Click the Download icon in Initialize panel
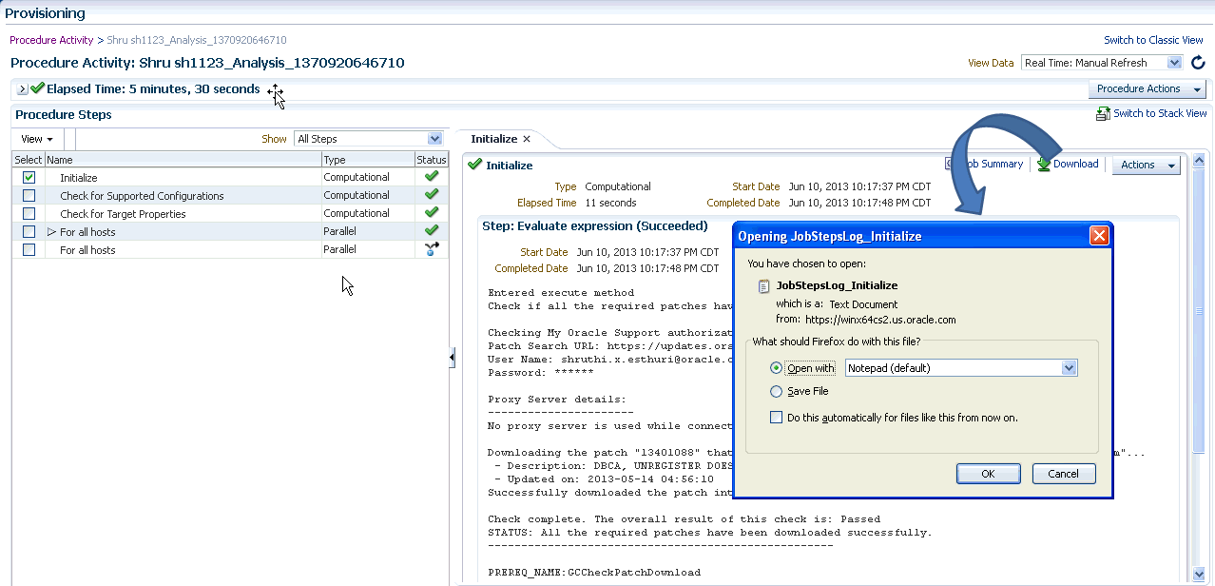 [x=1044, y=165]
